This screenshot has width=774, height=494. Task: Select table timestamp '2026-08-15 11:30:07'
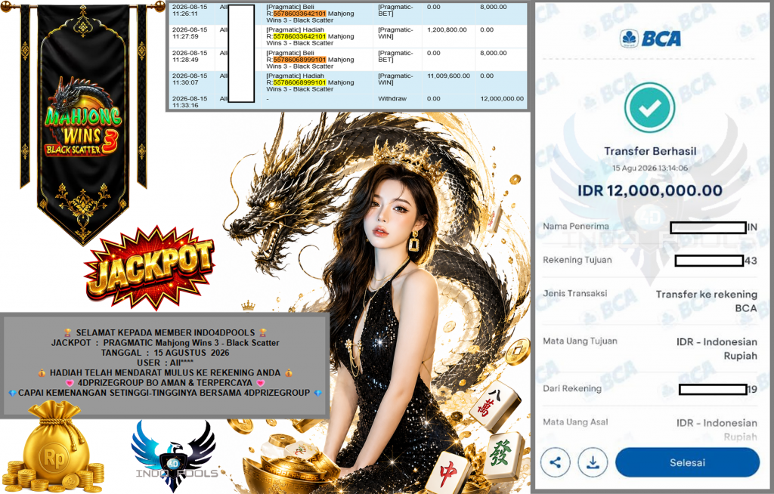[190, 79]
